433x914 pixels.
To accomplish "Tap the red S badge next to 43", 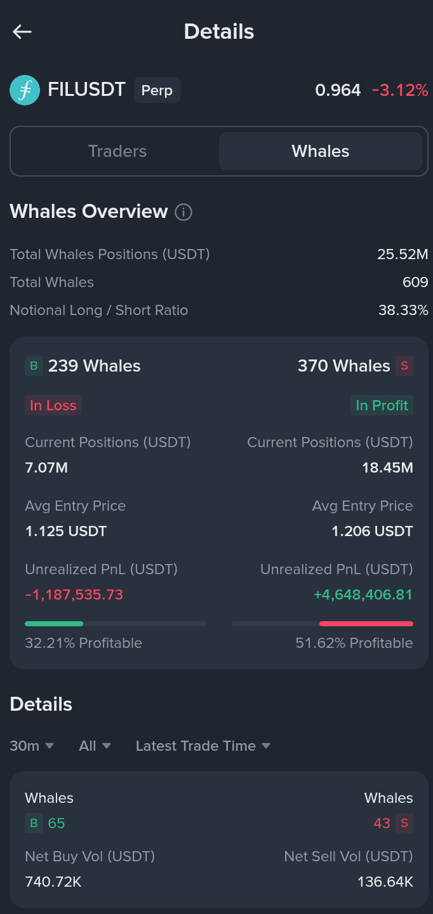I will tap(404, 824).
